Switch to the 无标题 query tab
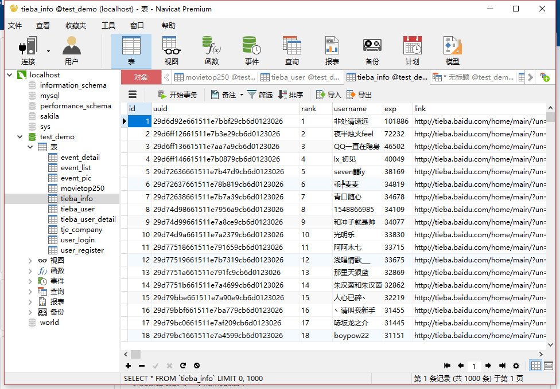Image resolution: width=560 pixels, height=389 pixels. (x=473, y=77)
